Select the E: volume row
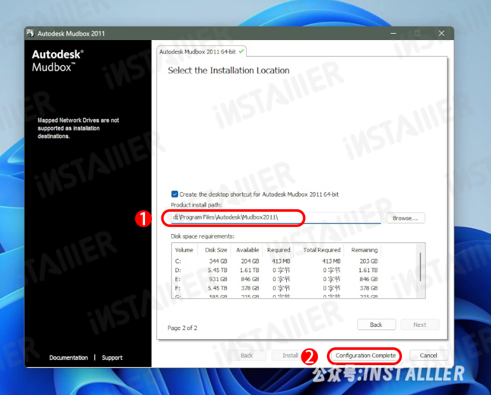Image resolution: width=491 pixels, height=395 pixels. click(277, 279)
